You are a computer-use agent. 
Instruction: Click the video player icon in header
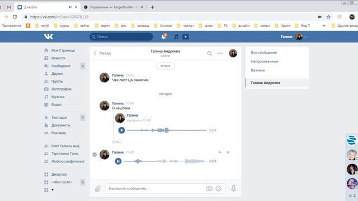pos(185,37)
